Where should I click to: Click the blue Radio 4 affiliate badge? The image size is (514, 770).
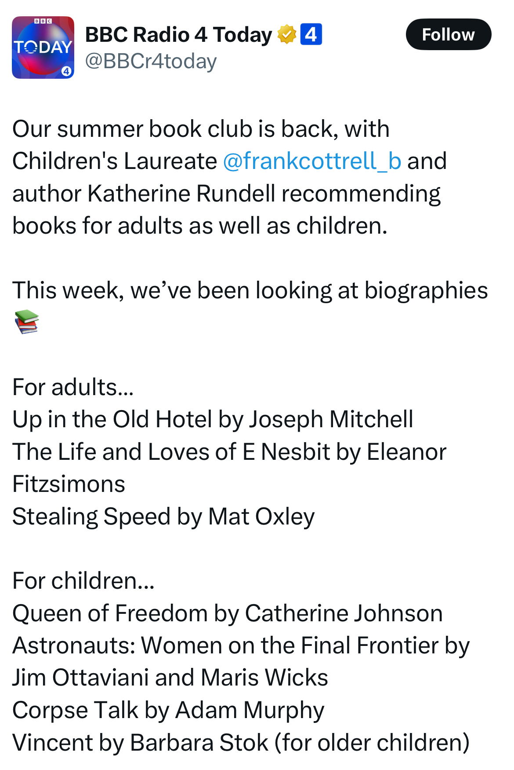click(x=311, y=34)
